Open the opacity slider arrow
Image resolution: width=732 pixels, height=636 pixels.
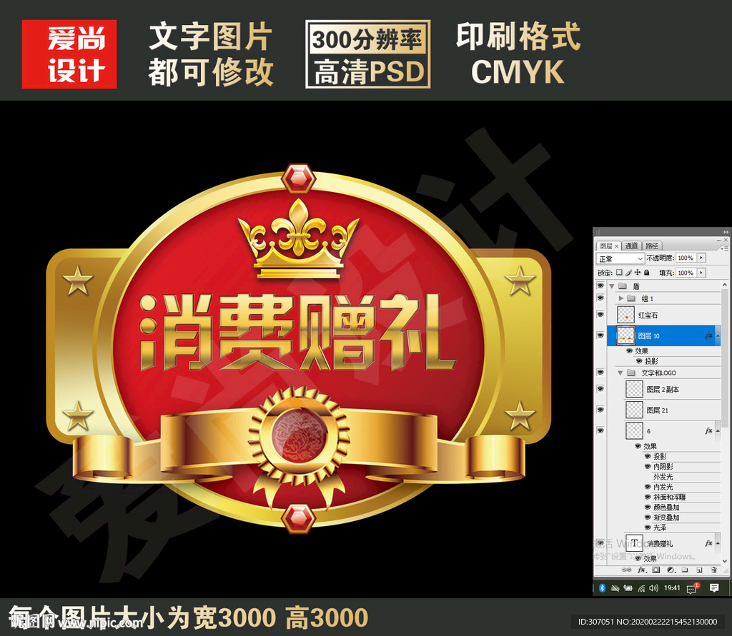[701, 258]
